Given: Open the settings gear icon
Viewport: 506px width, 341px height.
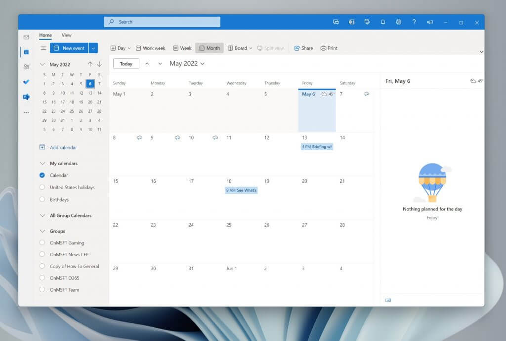Looking at the screenshot, I should 399,22.
